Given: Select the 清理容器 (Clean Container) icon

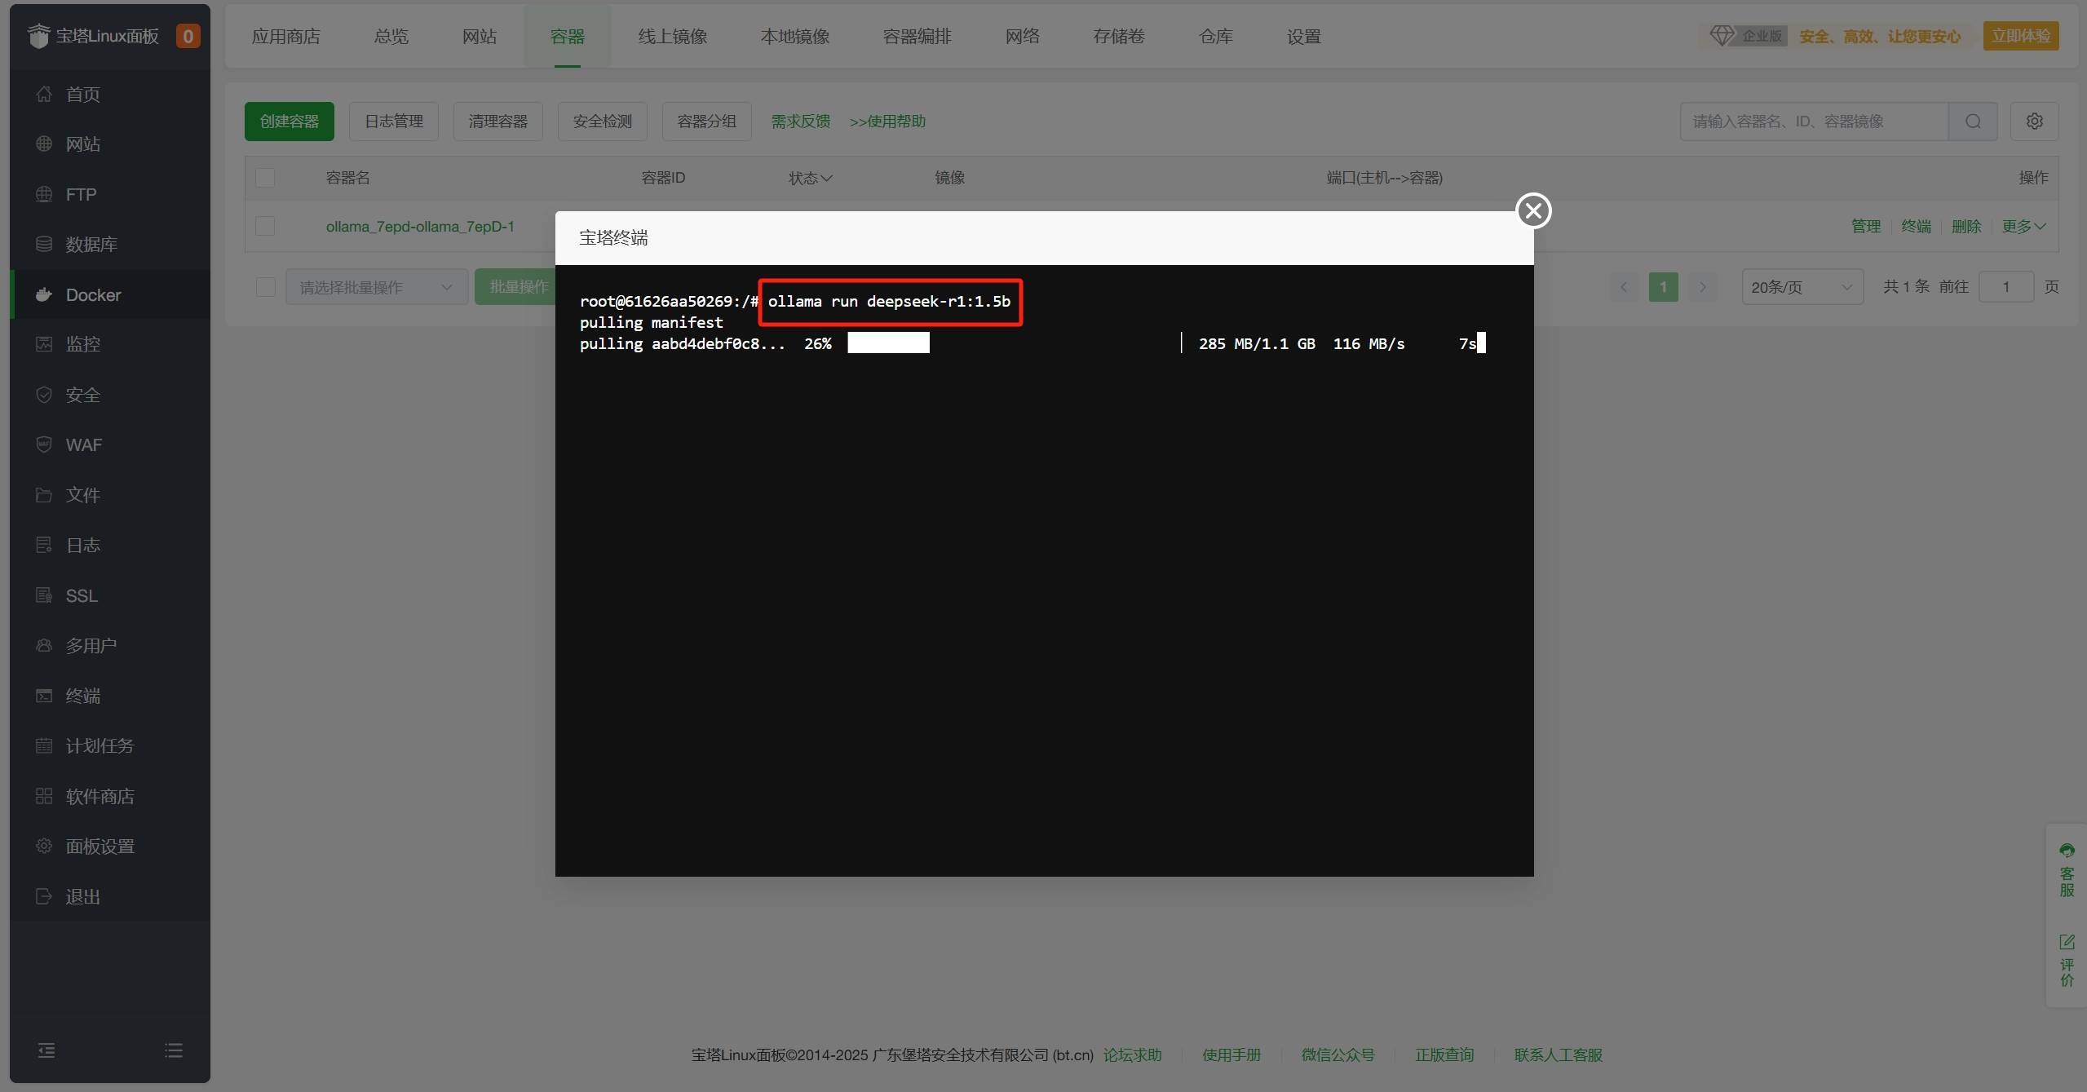Looking at the screenshot, I should click(x=500, y=122).
